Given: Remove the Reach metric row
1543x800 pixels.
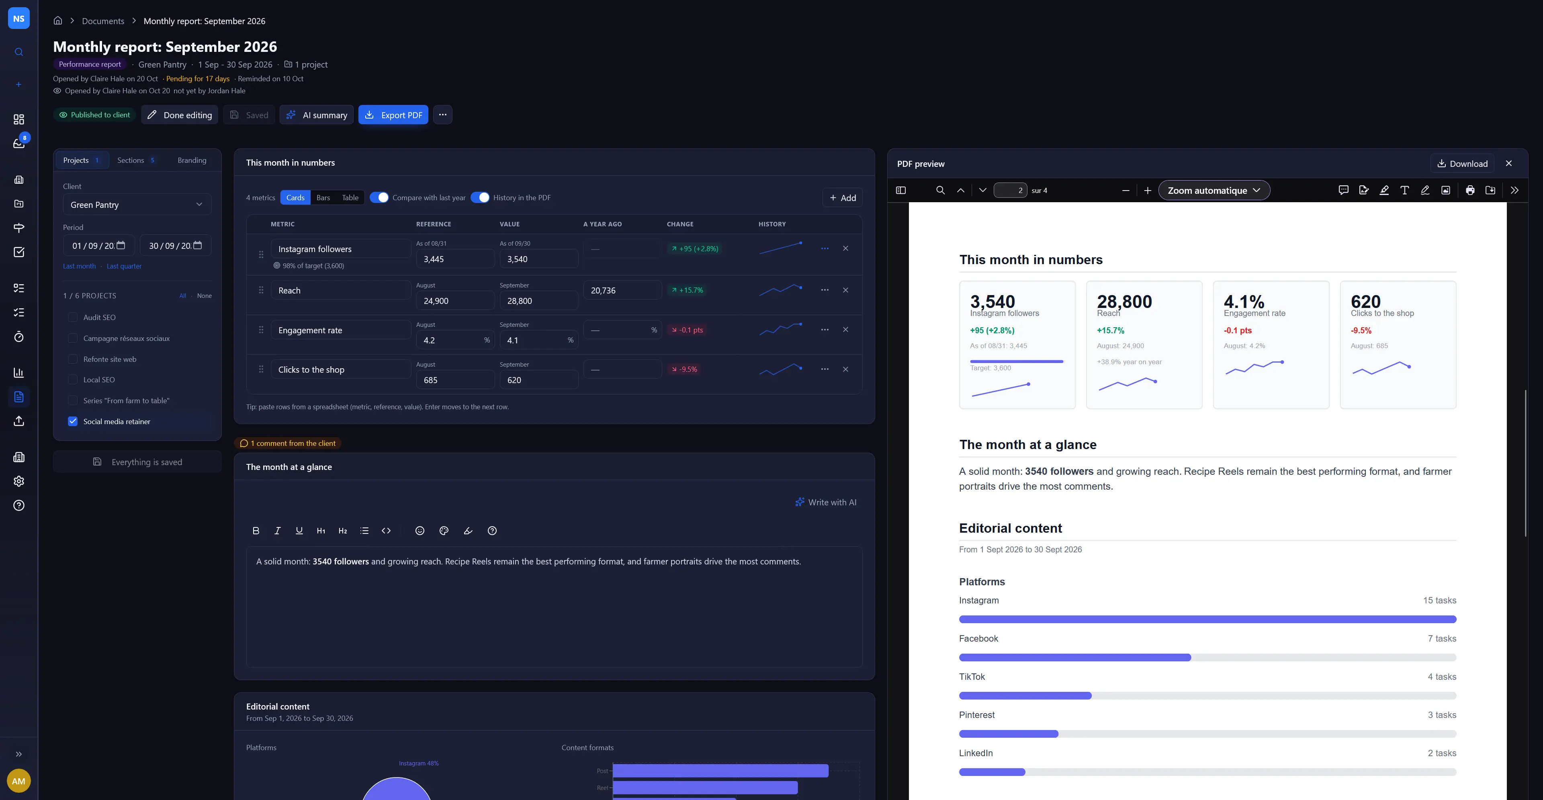Looking at the screenshot, I should tap(845, 290).
